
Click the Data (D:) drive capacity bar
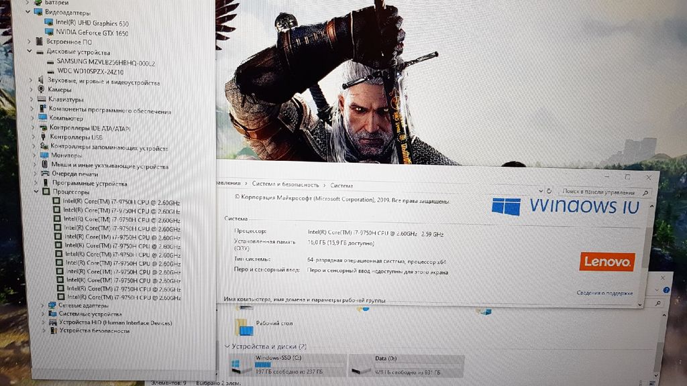coord(419,365)
